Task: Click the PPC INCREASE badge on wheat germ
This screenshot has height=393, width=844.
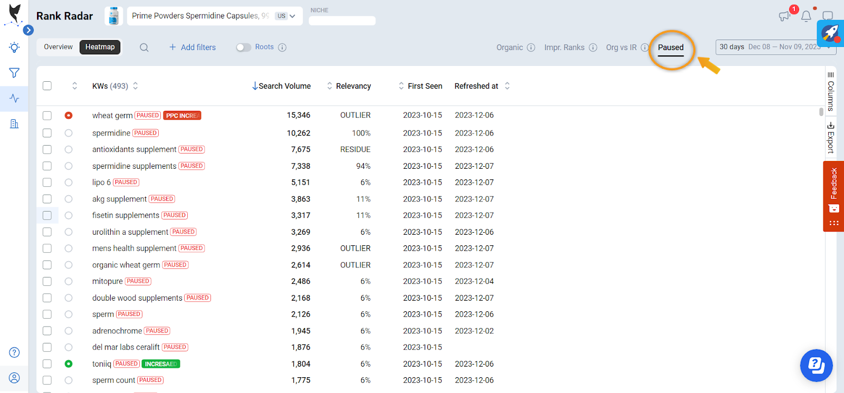Action: 182,116
